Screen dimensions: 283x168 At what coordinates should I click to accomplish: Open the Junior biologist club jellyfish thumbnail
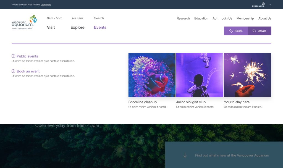200,75
